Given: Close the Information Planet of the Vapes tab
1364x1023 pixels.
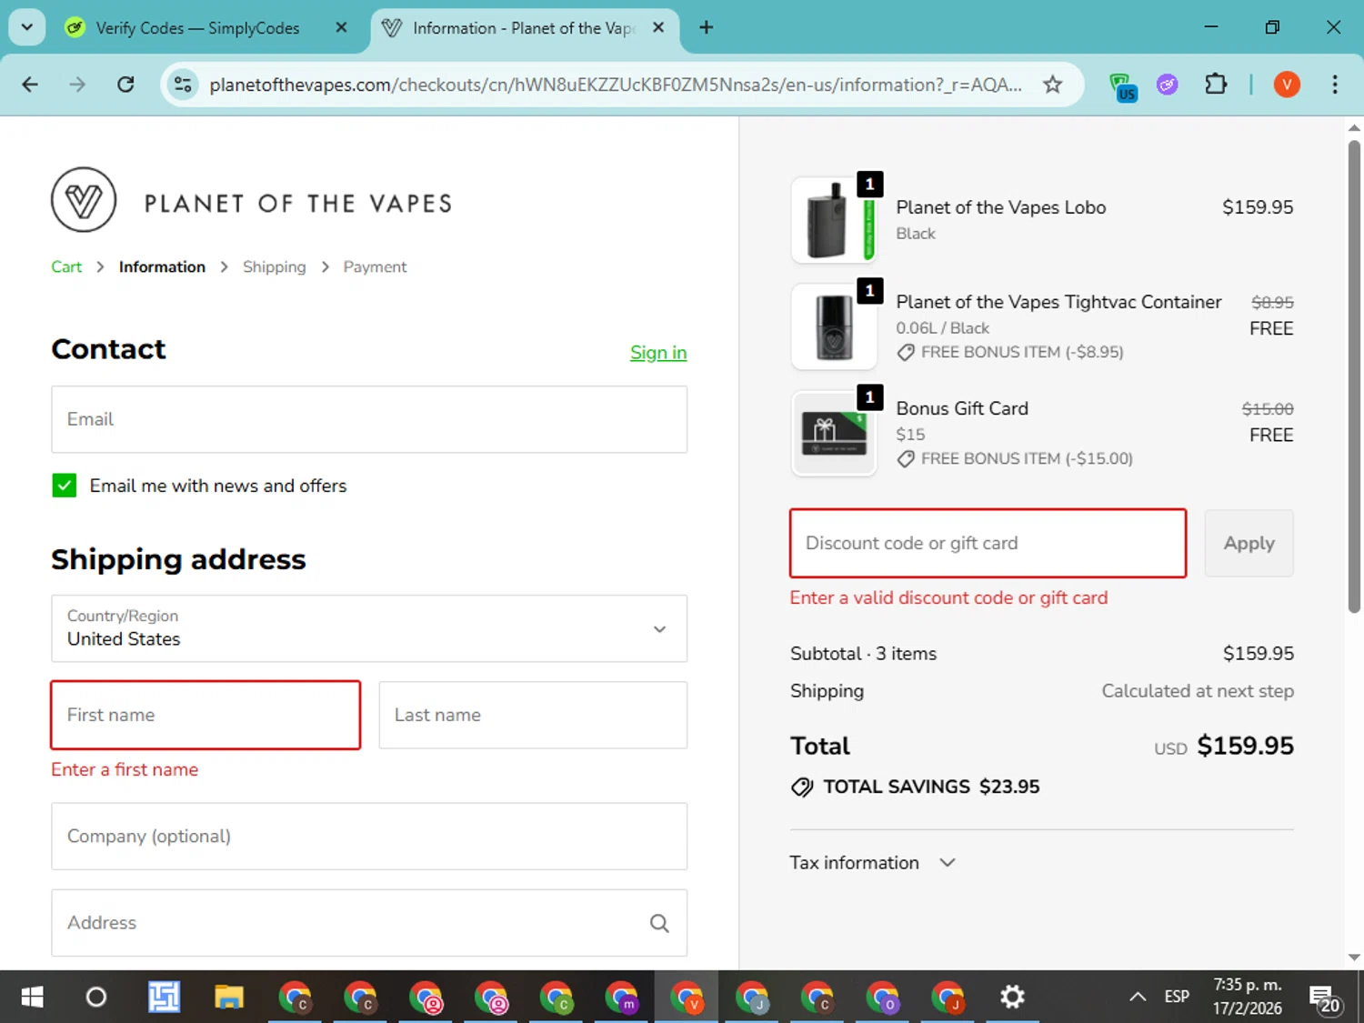Looking at the screenshot, I should (x=658, y=27).
